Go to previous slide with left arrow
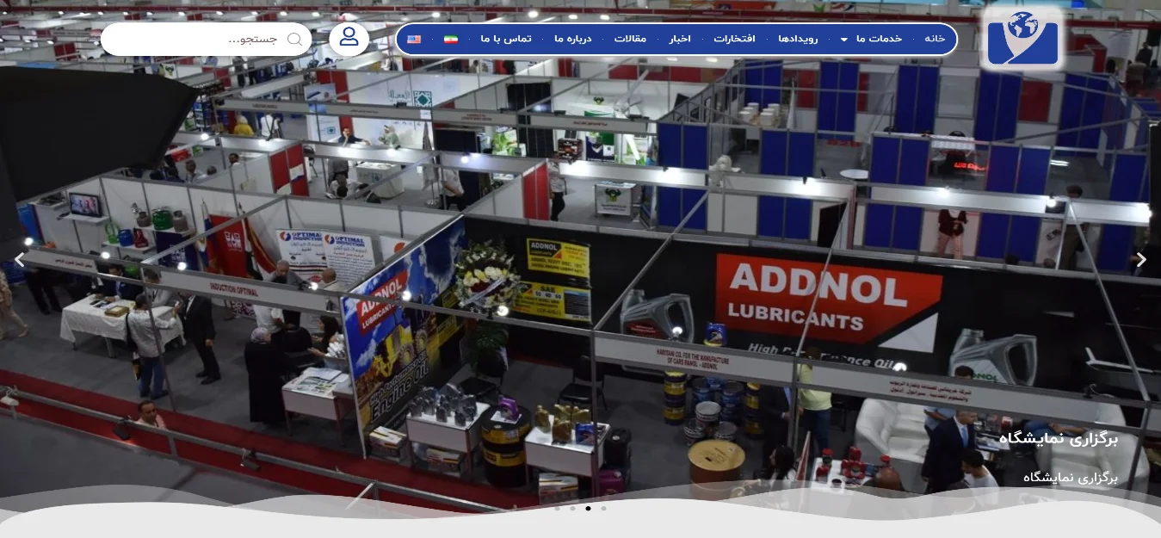Viewport: 1161px width, 538px height. [x=19, y=260]
